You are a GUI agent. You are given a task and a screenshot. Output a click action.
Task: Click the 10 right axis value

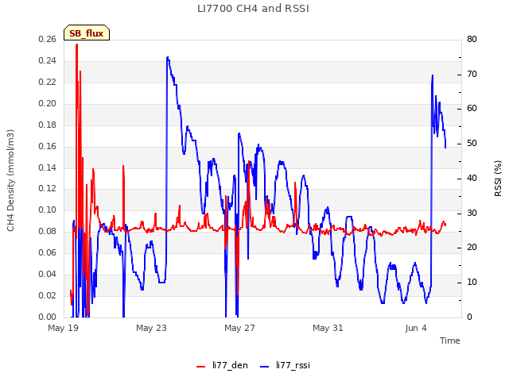472,283
